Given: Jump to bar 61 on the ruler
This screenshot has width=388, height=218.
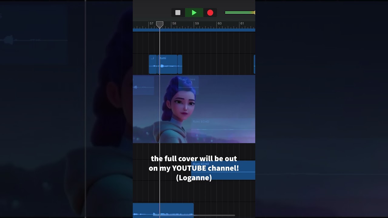Looking at the screenshot, I should tap(242, 23).
